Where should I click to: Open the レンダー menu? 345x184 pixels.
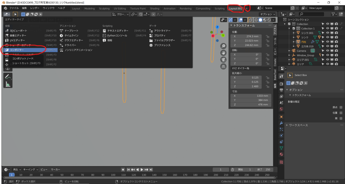point(35,8)
